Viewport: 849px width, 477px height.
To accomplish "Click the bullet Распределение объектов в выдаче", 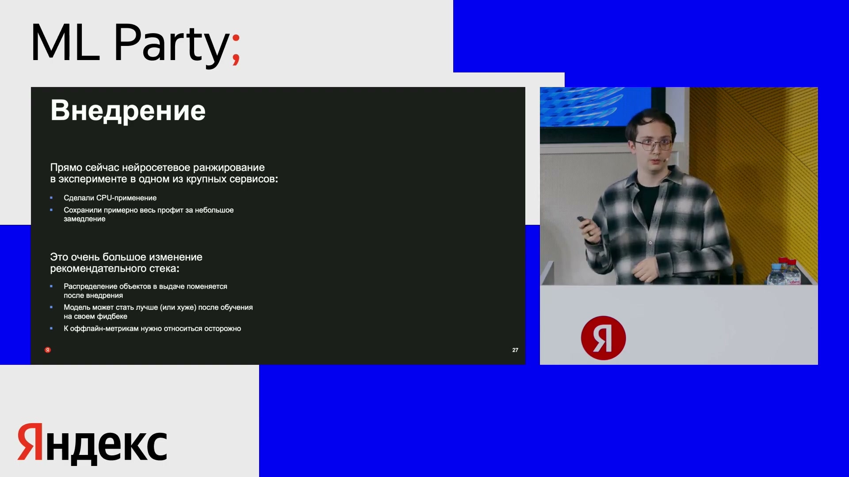I will [x=145, y=291].
